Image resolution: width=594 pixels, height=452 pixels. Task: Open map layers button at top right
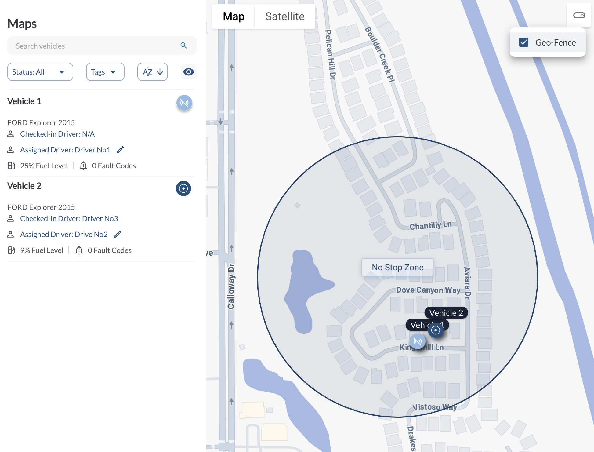(579, 16)
